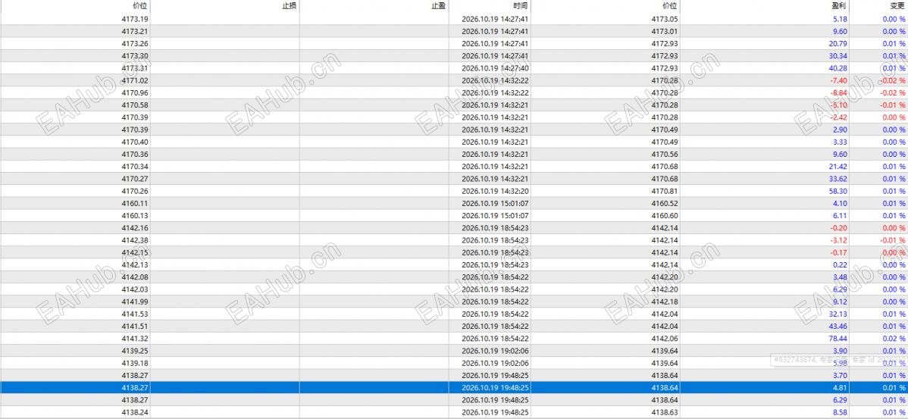The width and height of the screenshot is (908, 419).
Task: Select the profit value 32.13
Action: (838, 314)
